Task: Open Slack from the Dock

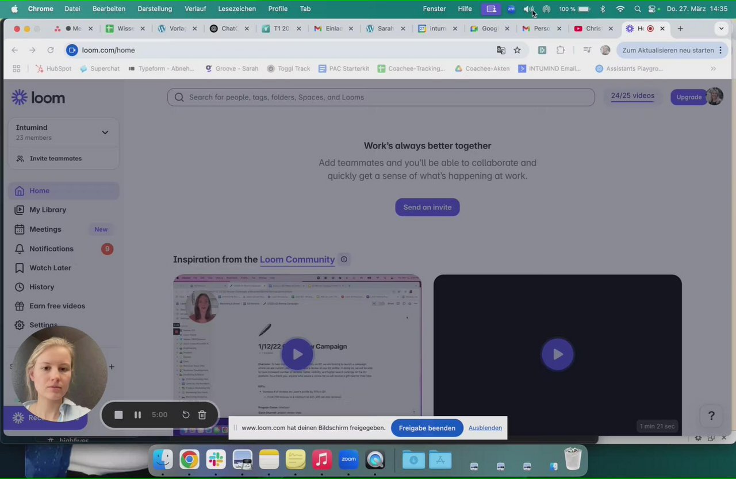Action: [216, 459]
